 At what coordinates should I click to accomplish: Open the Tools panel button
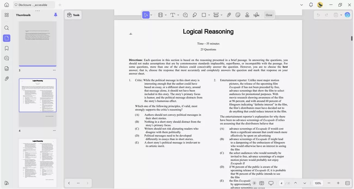(73, 15)
